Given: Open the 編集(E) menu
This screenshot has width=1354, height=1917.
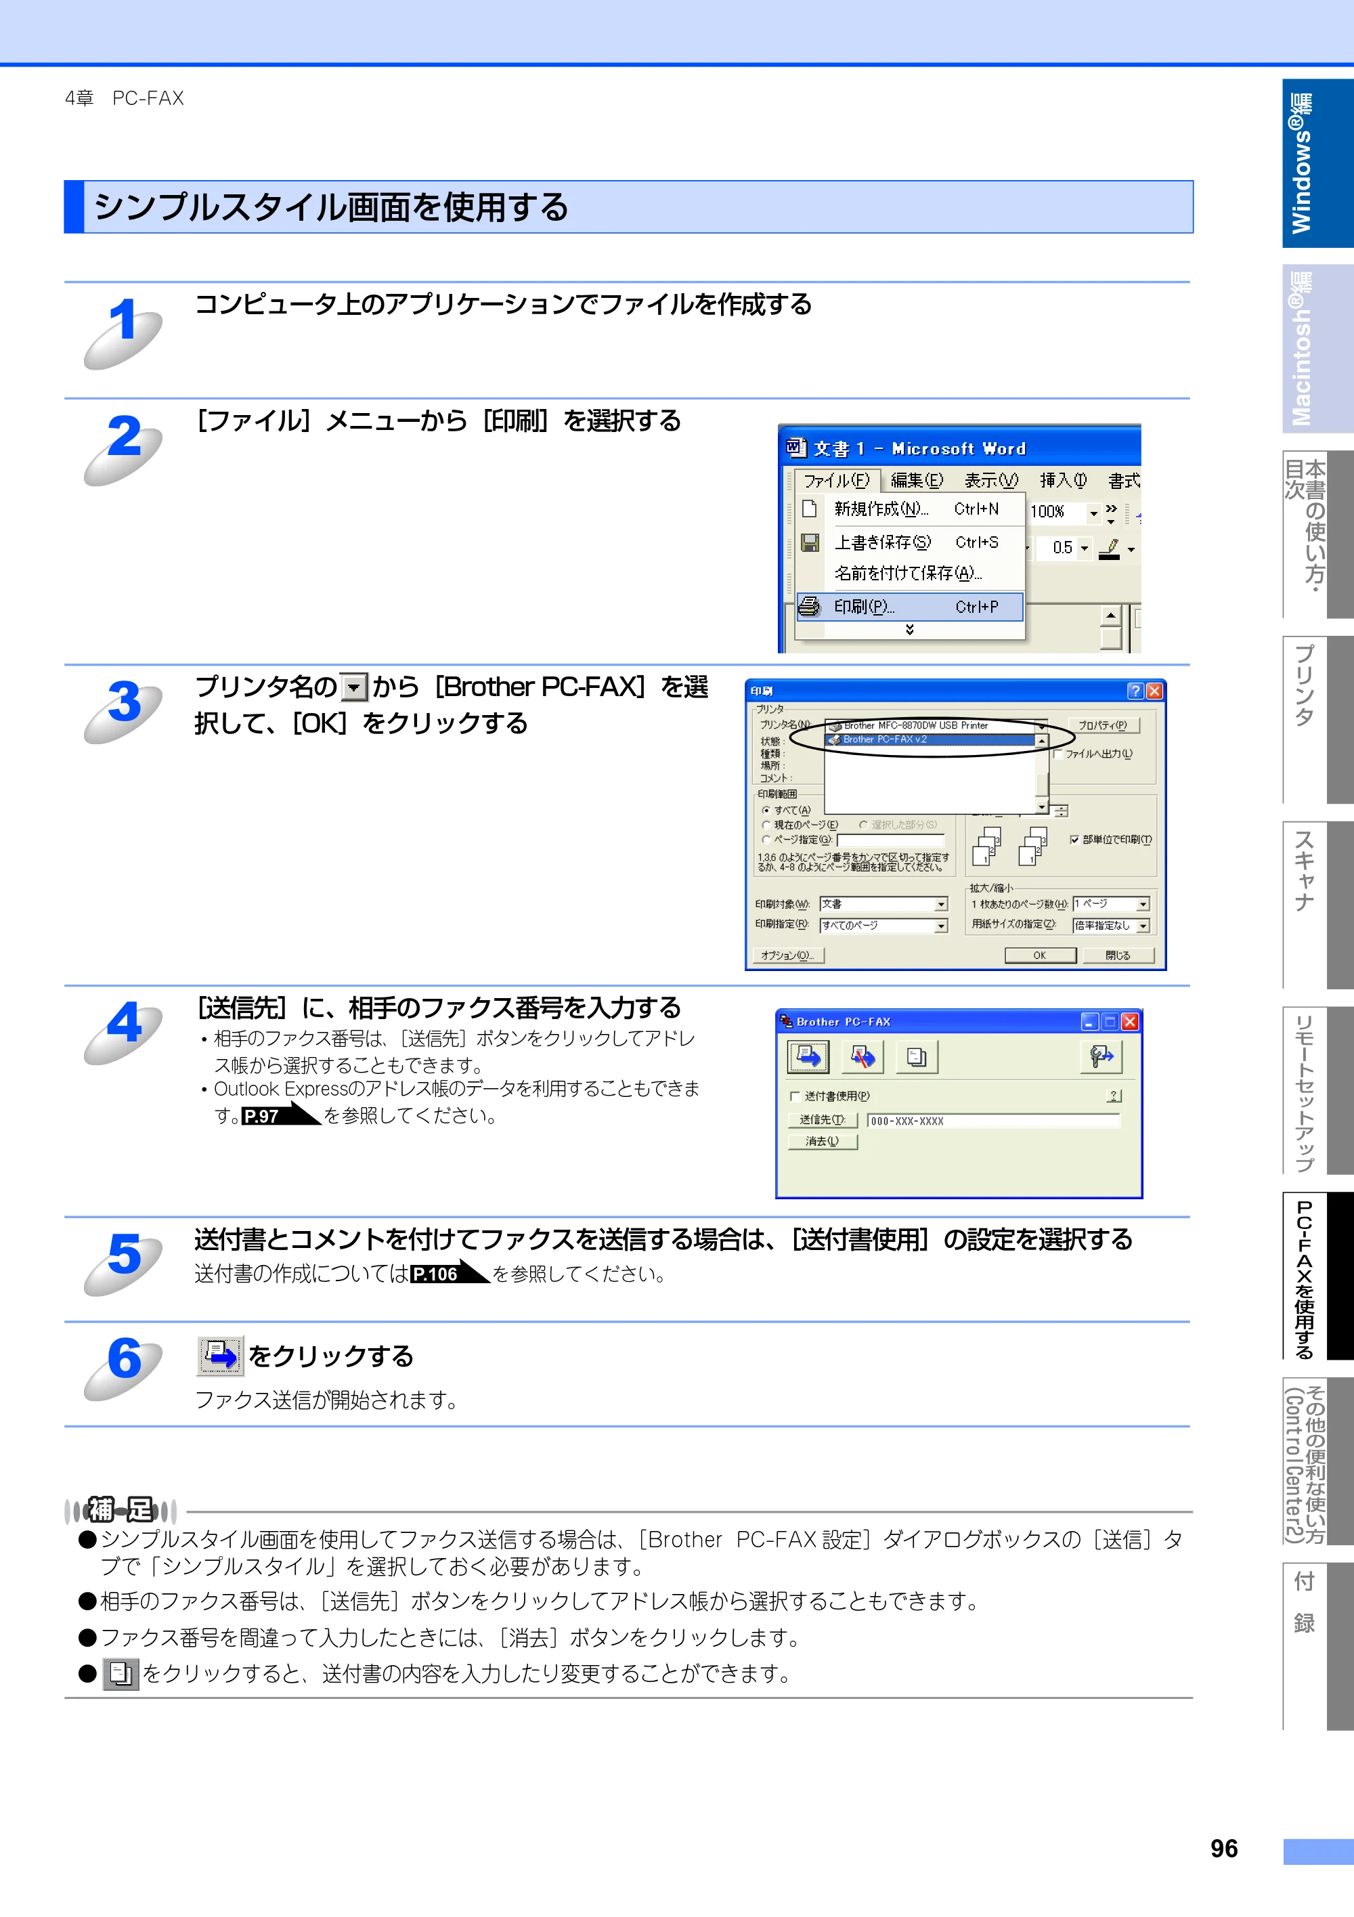Looking at the screenshot, I should pos(917,480).
